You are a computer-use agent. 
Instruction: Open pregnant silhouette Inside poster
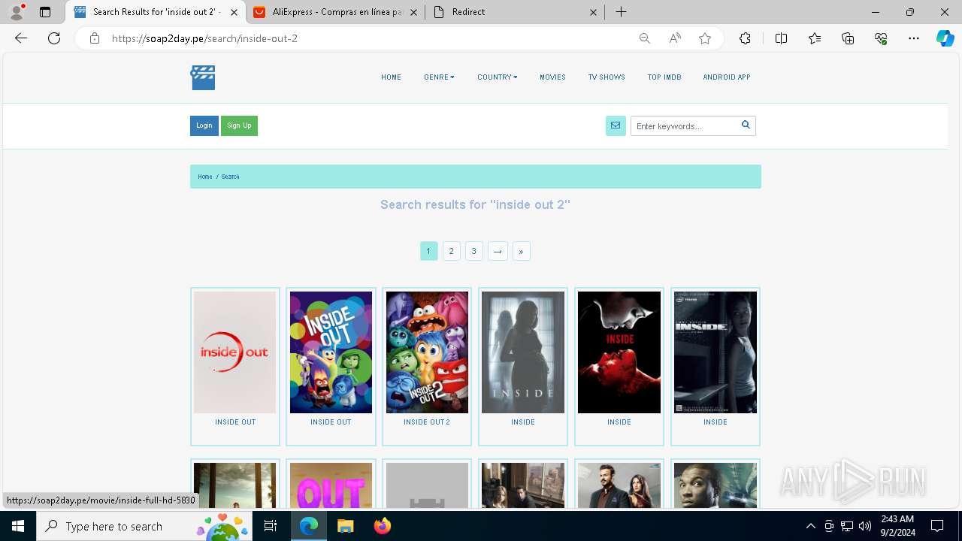[523, 352]
